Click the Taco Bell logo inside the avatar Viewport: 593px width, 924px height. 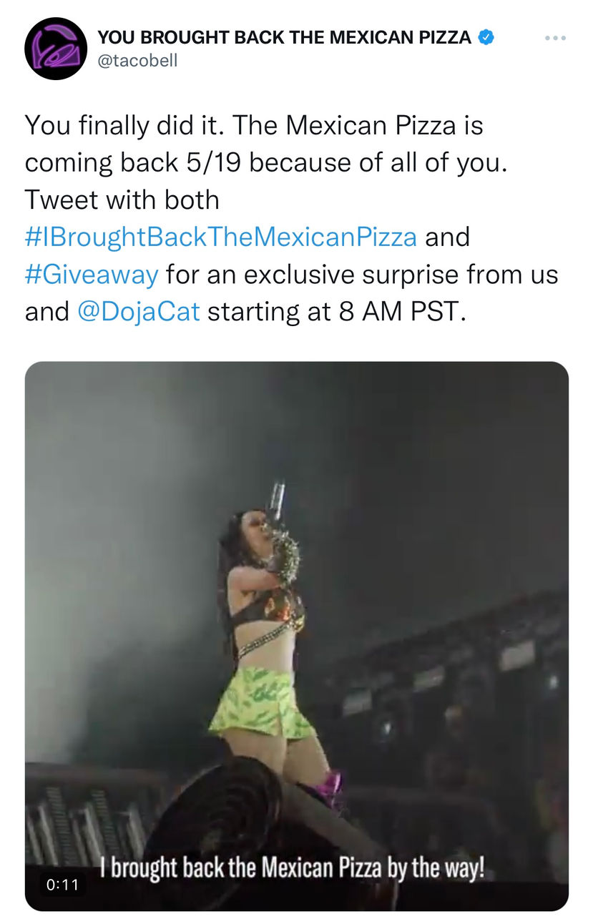click(53, 44)
